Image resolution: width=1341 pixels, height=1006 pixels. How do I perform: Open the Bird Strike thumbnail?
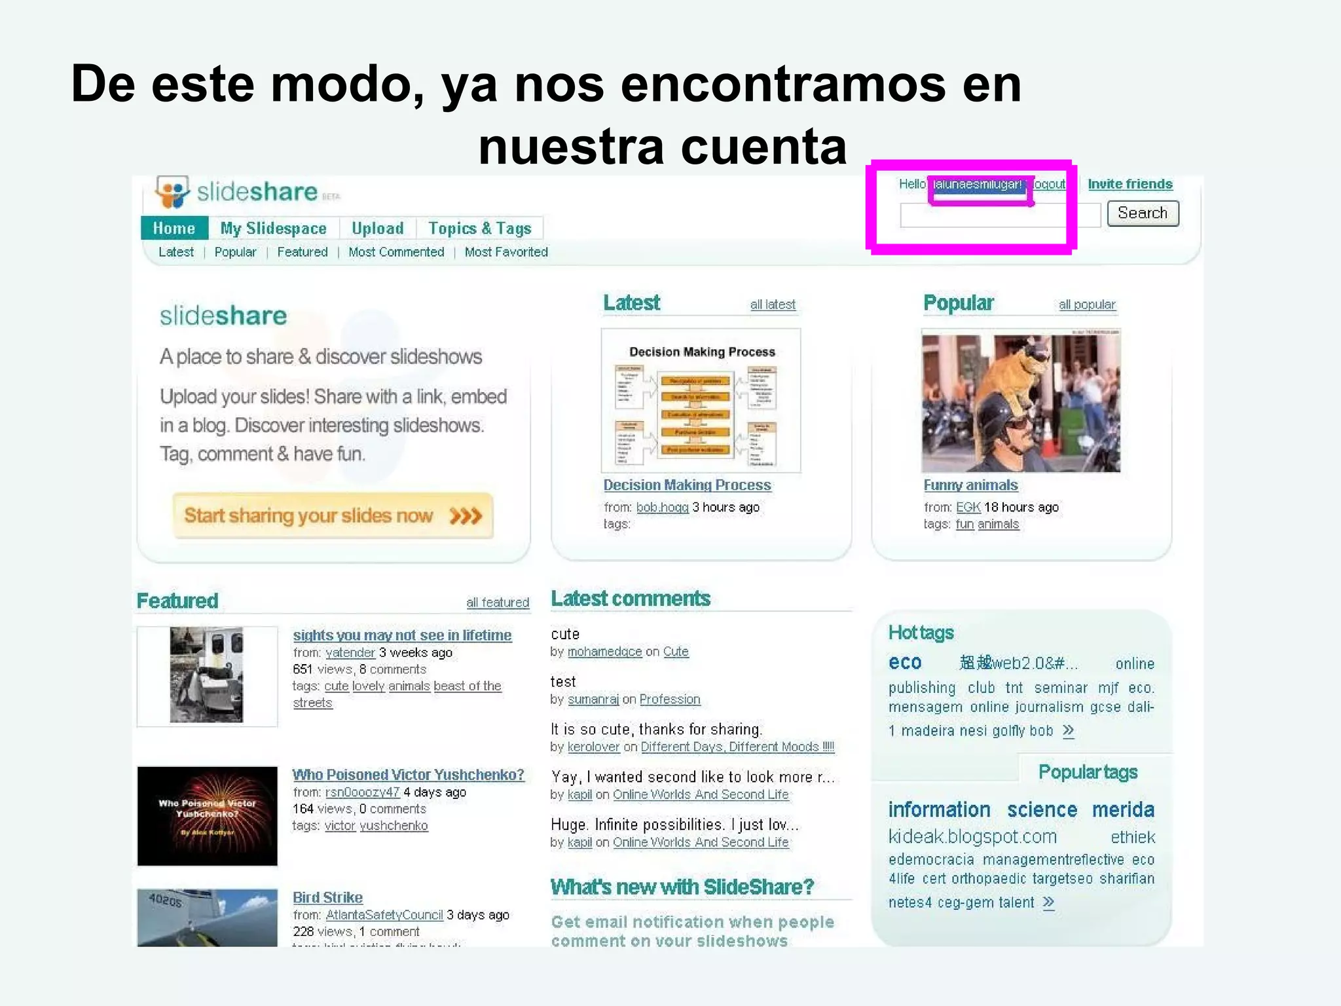(x=207, y=918)
